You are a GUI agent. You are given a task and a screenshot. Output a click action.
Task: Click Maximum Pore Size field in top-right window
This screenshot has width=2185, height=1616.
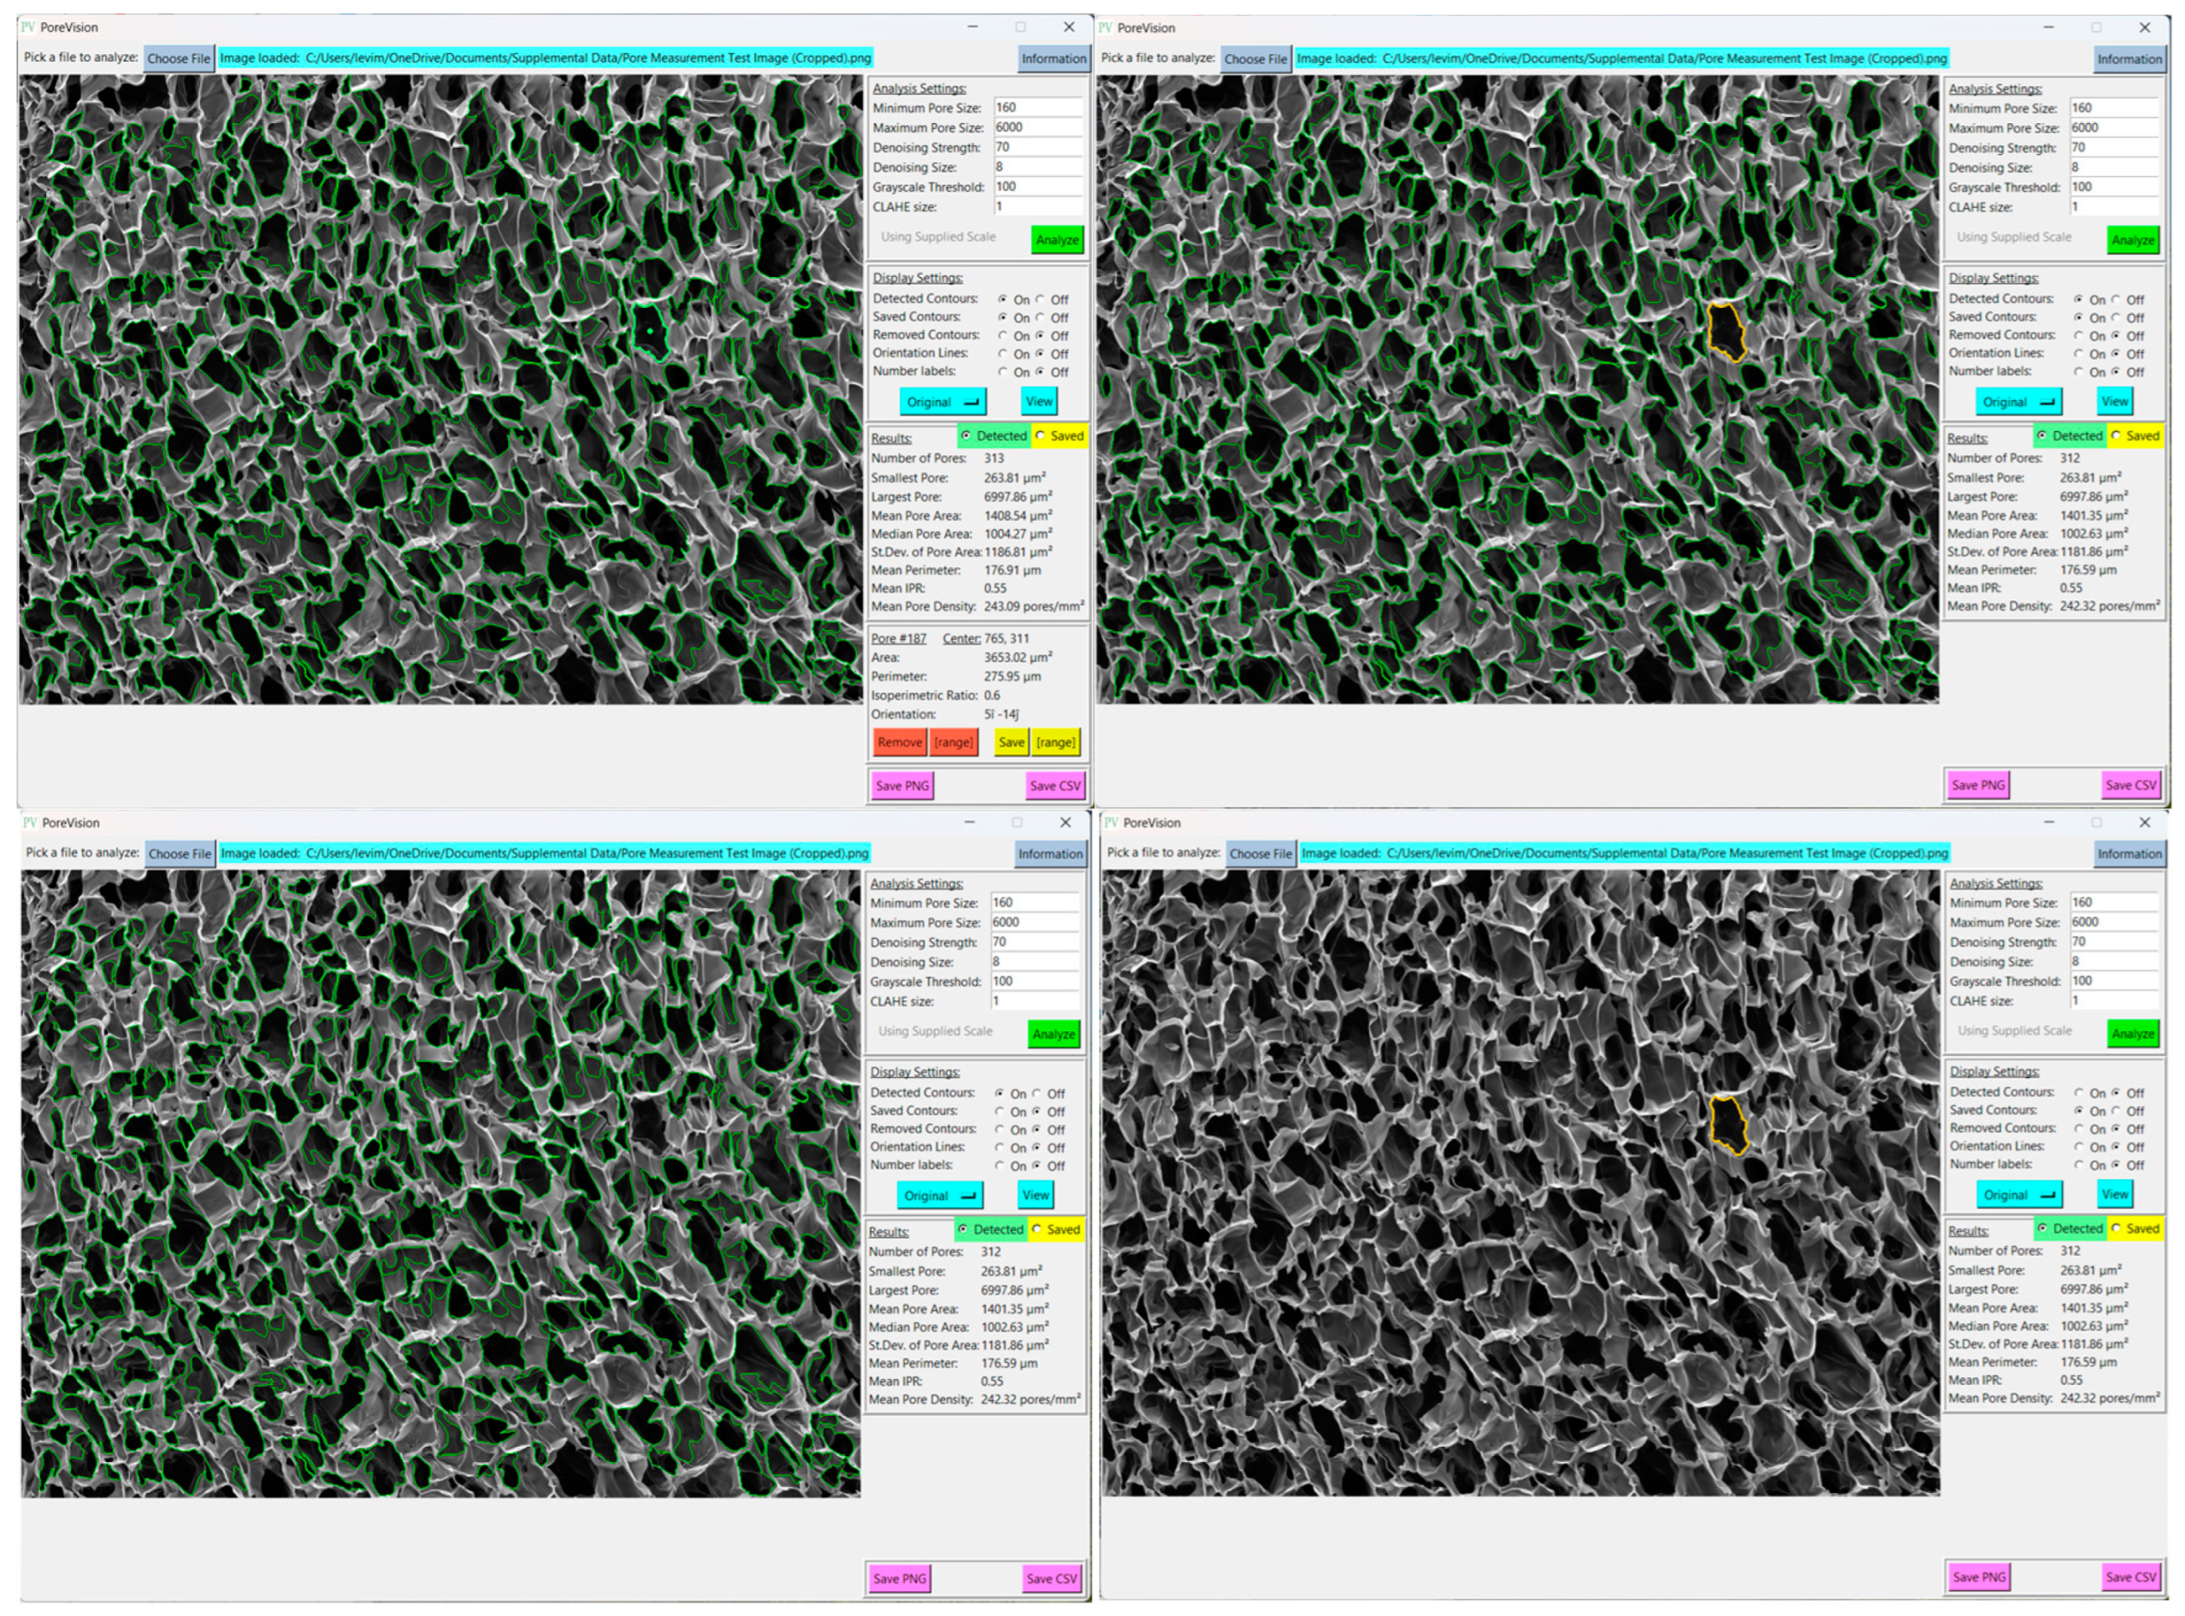click(x=2113, y=127)
